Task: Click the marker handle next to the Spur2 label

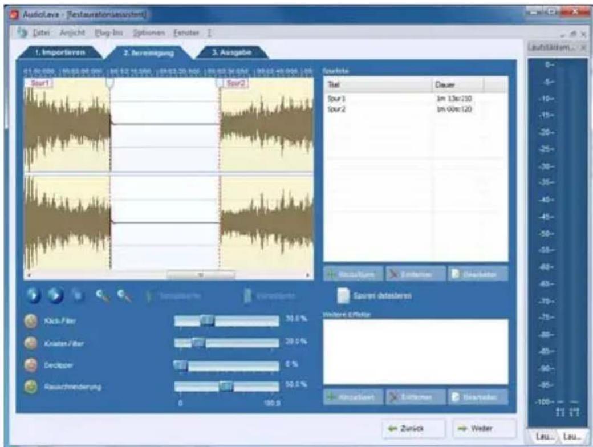Action: 220,83
